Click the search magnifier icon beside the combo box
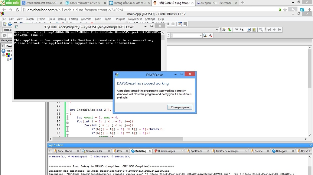This screenshot has height=175, width=313. pos(205,35)
